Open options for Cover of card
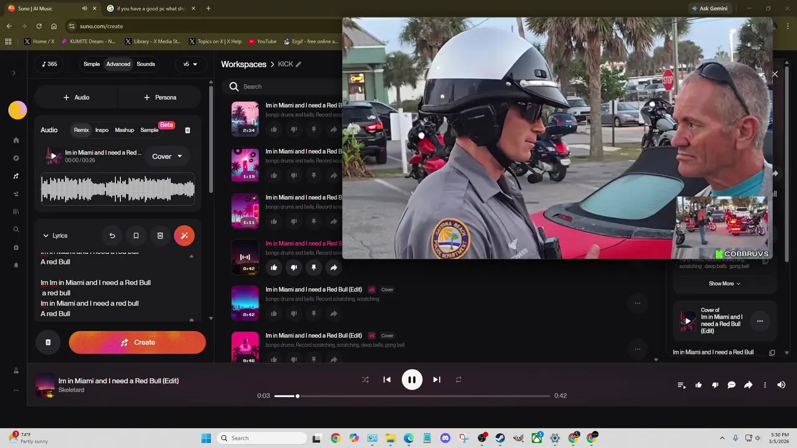797x448 pixels. [x=760, y=321]
